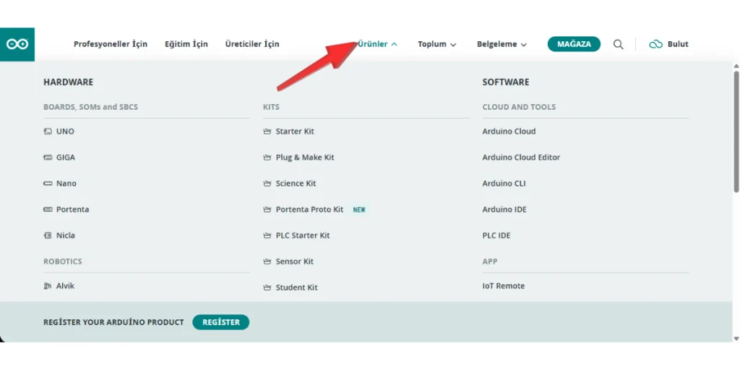Click the kit icon beside Plug & Make Kit
This screenshot has width=740, height=370.
[267, 158]
